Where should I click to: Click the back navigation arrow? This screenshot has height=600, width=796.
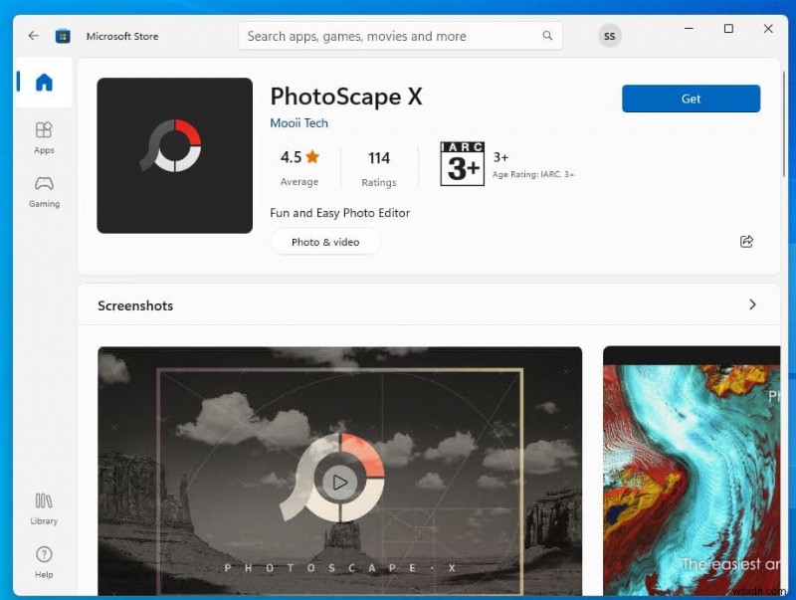(x=33, y=36)
